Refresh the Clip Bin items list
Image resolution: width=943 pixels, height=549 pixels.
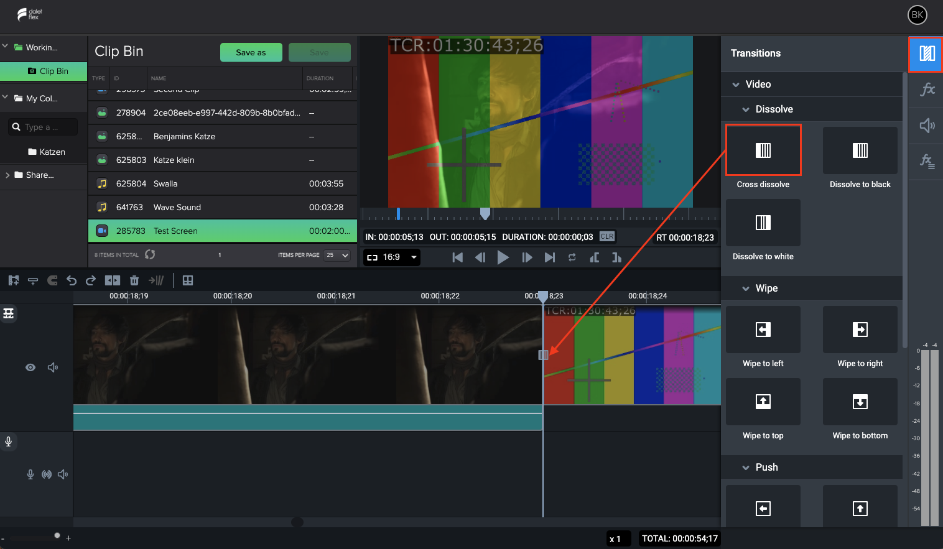pos(150,254)
